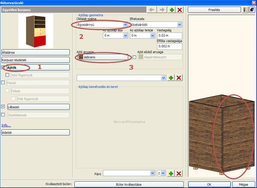
Task: Open the Adatok section
Action: tap(35, 133)
